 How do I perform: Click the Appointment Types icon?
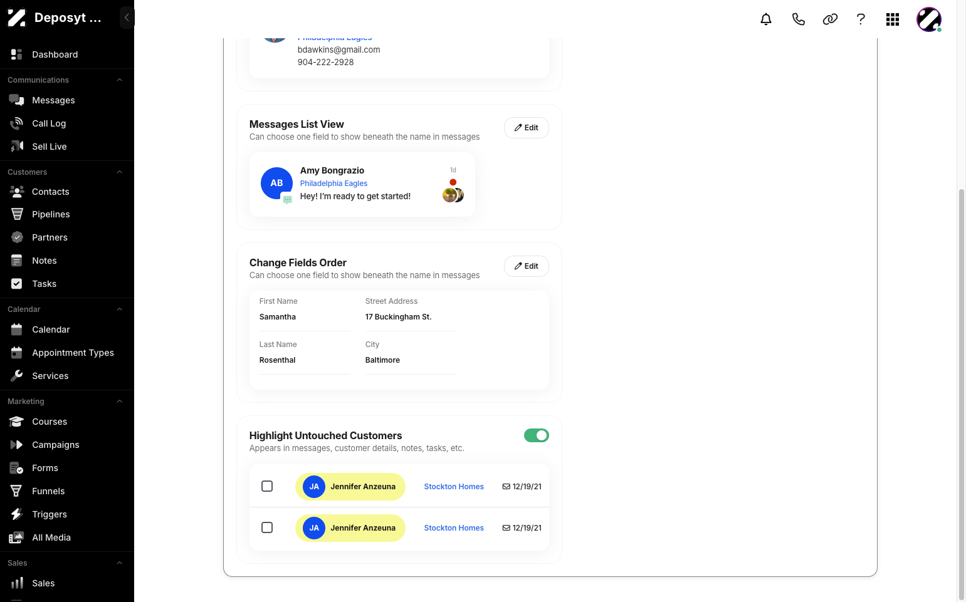(x=17, y=353)
